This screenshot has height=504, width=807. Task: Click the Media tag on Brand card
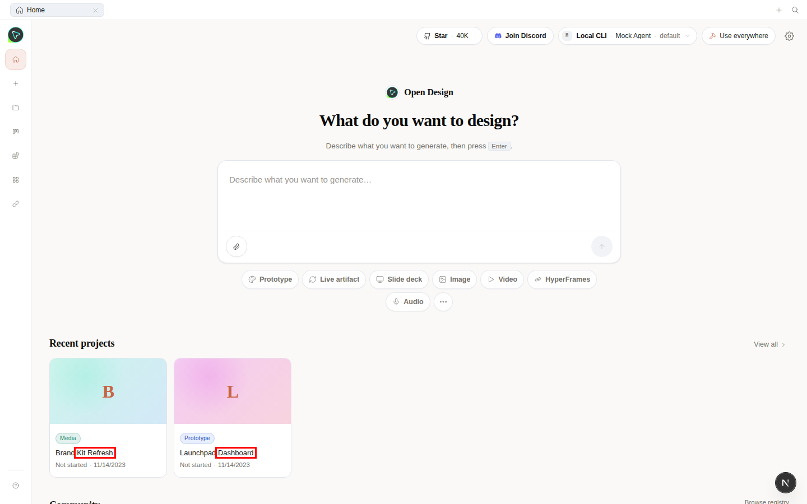68,438
